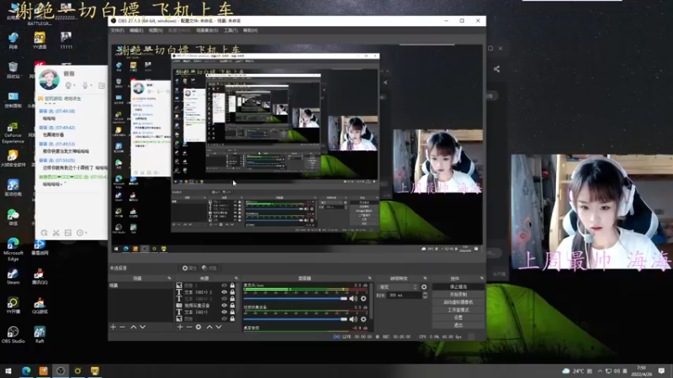Toggle lock on 文本 (GDI+) 2 source
The width and height of the screenshot is (673, 378).
click(x=232, y=291)
